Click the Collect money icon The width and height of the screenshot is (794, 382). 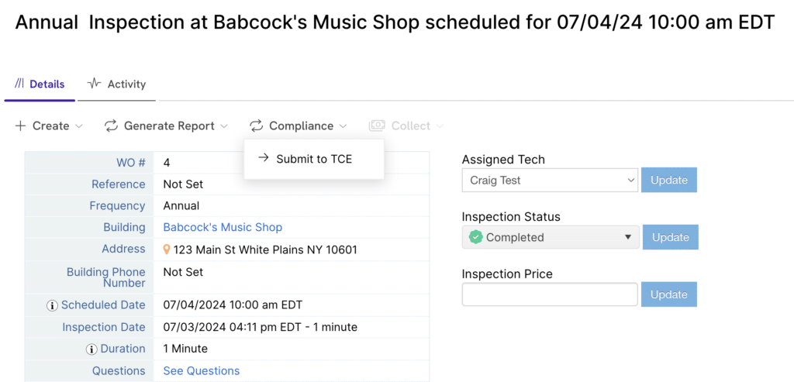[x=377, y=126]
